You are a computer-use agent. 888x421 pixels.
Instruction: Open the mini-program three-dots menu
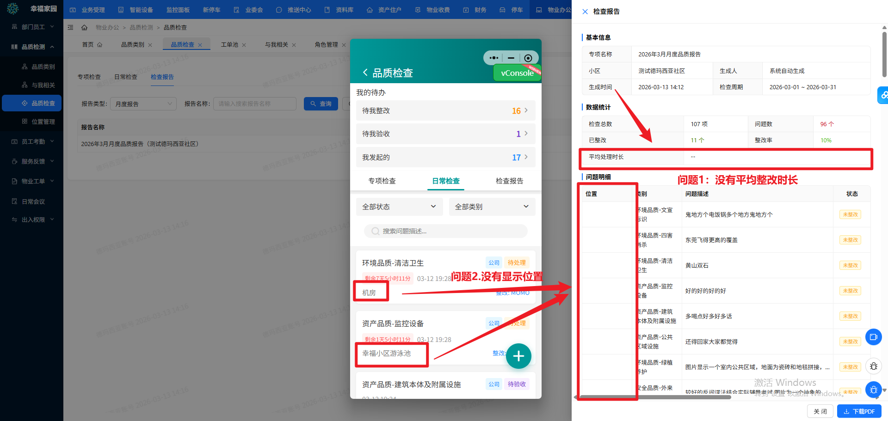(x=493, y=58)
